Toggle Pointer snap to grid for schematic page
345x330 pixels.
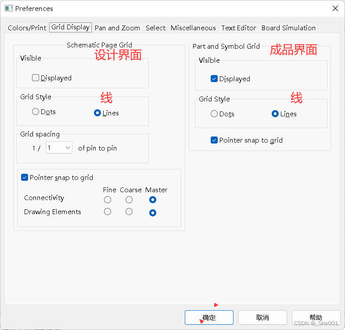[x=25, y=178]
